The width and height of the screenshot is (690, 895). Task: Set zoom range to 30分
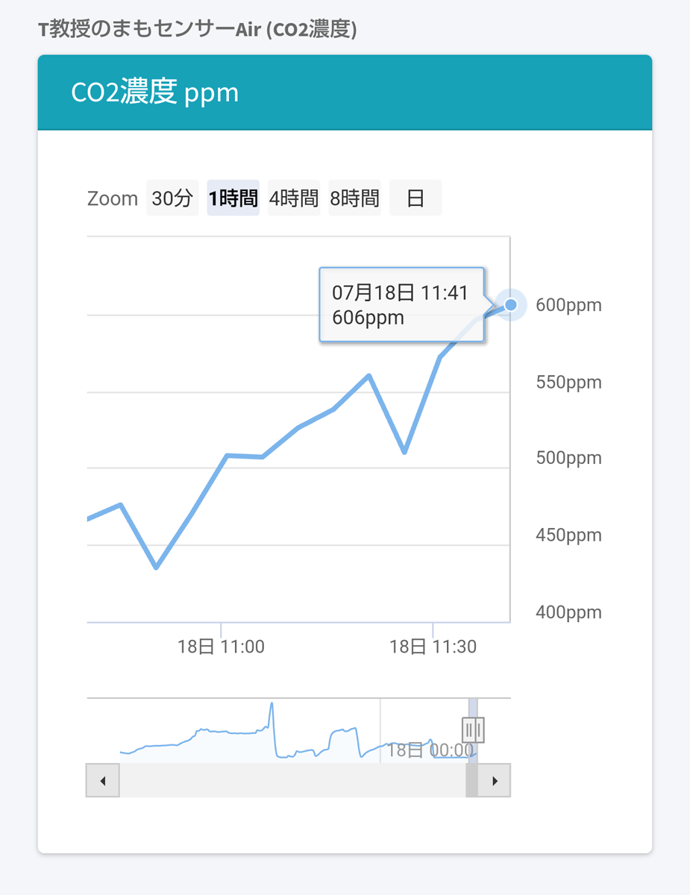tap(172, 198)
